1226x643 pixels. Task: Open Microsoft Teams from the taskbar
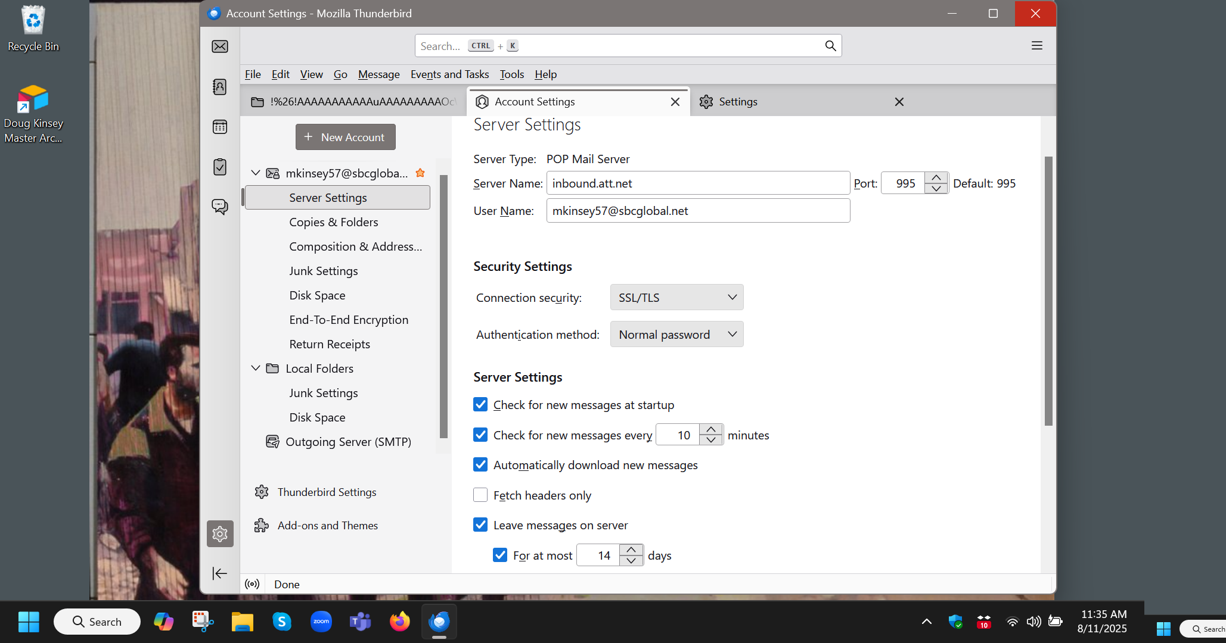[360, 622]
